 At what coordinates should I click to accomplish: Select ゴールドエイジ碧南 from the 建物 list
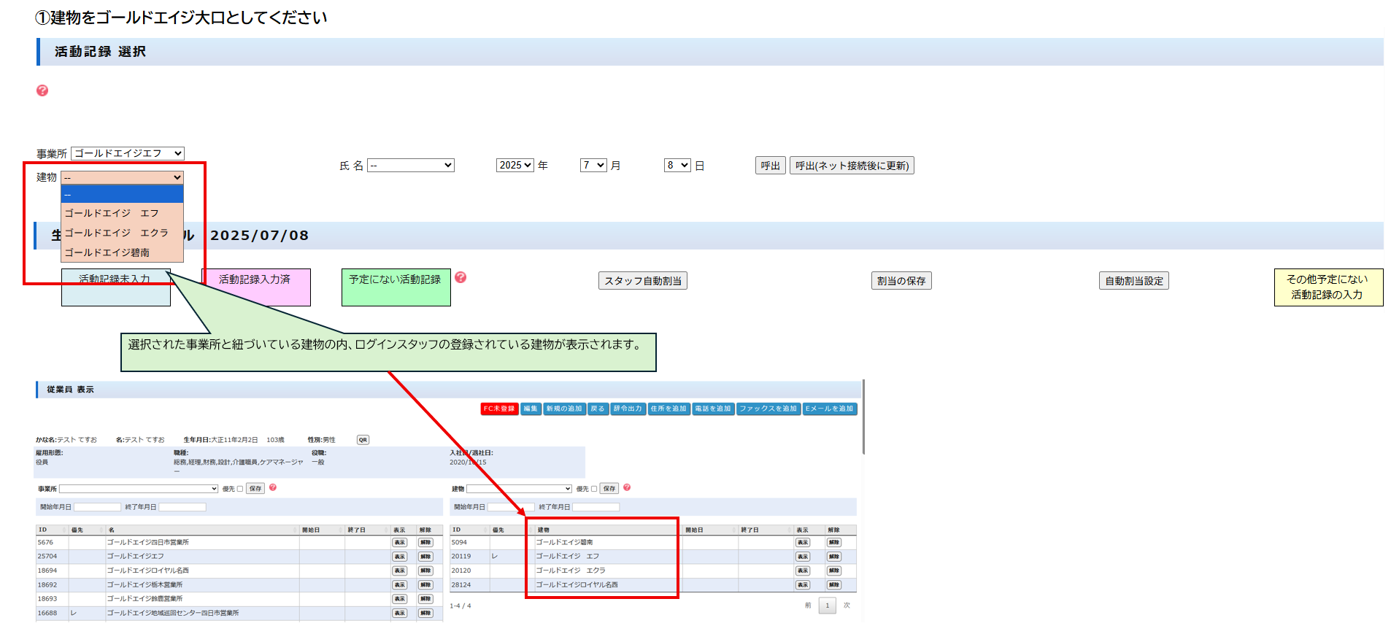point(107,252)
